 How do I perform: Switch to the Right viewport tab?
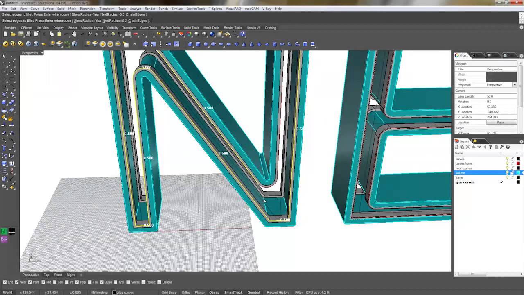point(71,275)
